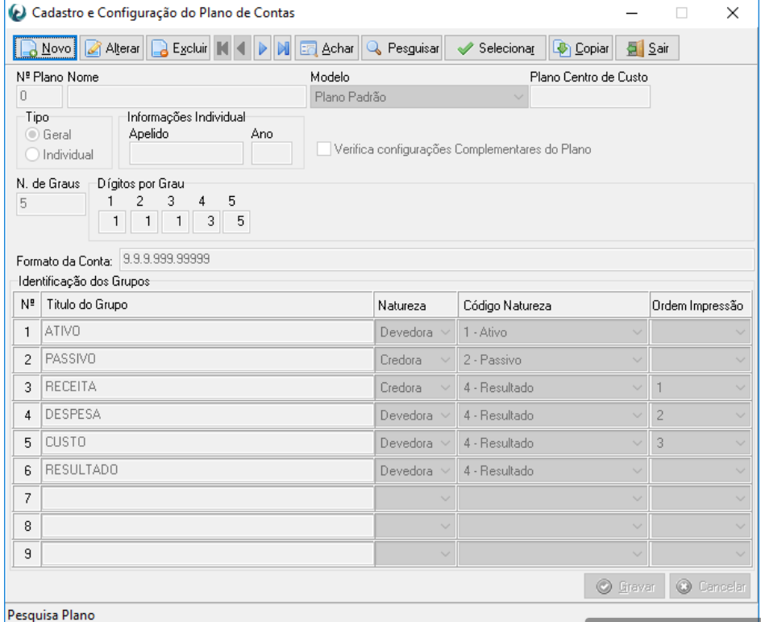Click the Excluir delete button
Image resolution: width=761 pixels, height=622 pixels.
click(x=179, y=48)
